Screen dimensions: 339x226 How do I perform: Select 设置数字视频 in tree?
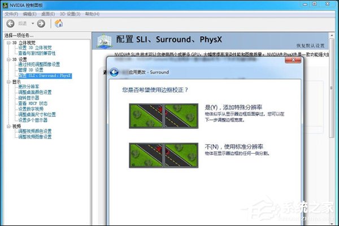31,109
